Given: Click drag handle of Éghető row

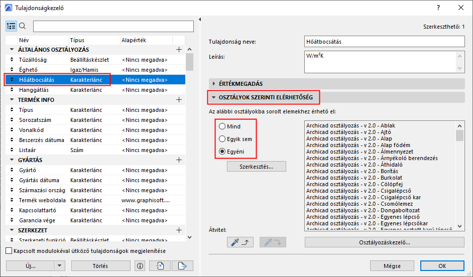Looking at the screenshot, I should click(x=12, y=70).
